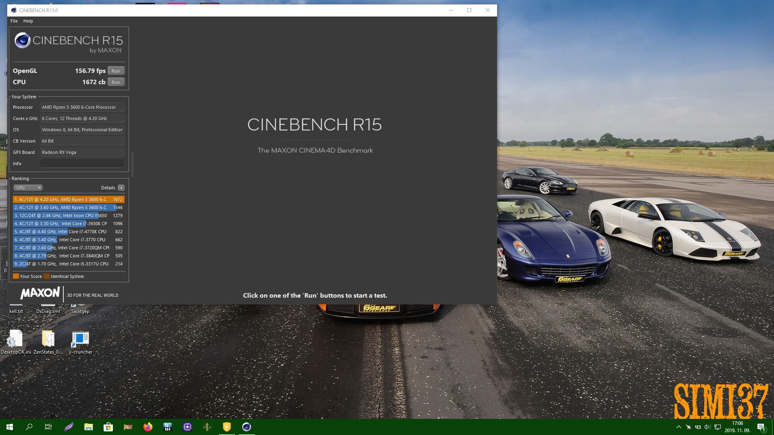
Task: Click the Info input field
Action: pos(82,164)
